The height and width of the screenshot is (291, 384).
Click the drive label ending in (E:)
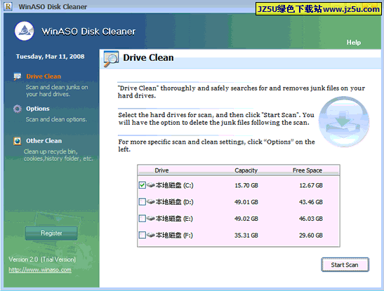coord(174,219)
